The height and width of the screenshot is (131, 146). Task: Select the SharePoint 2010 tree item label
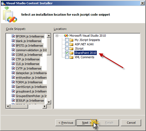[85, 53]
